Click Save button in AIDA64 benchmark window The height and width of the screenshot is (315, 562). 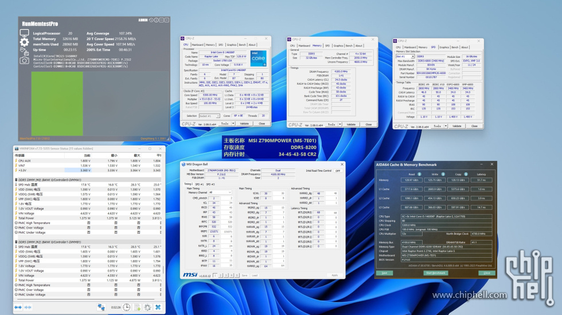tap(384, 273)
